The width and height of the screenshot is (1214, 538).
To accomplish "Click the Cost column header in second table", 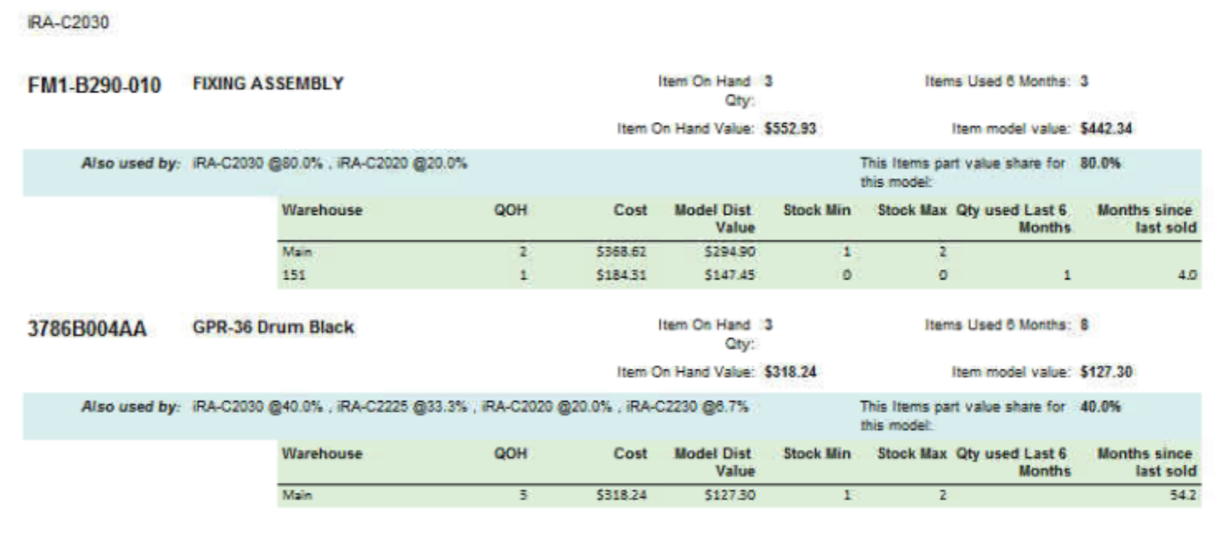I will (x=630, y=454).
